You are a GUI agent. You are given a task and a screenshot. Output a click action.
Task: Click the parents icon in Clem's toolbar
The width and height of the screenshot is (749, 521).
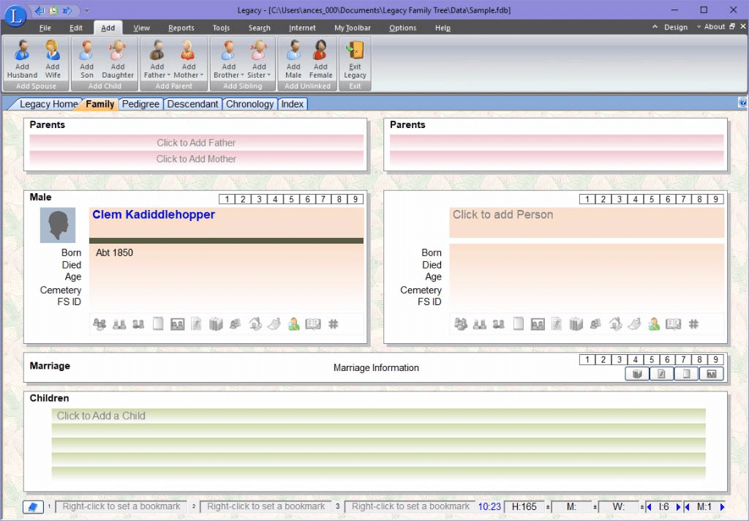(x=119, y=325)
